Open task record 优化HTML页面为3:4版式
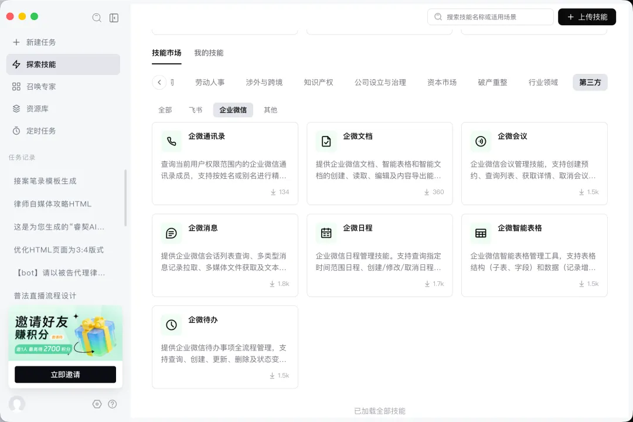633x422 pixels. click(59, 250)
